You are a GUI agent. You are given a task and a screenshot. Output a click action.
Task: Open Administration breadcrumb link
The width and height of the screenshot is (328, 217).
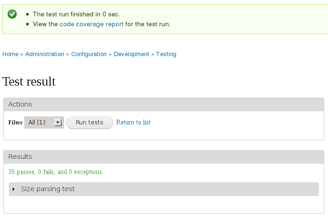(44, 54)
